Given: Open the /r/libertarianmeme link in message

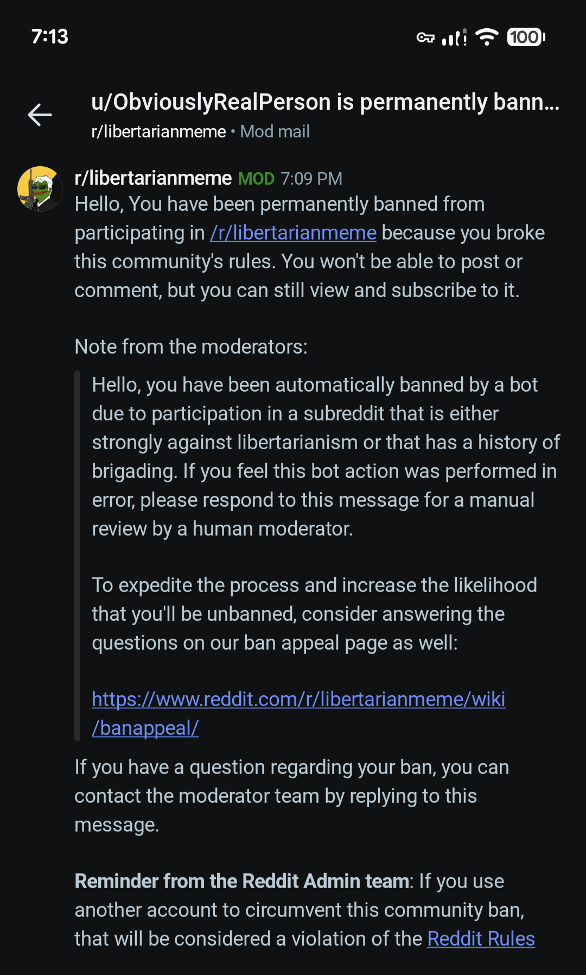Looking at the screenshot, I should pyautogui.click(x=293, y=233).
